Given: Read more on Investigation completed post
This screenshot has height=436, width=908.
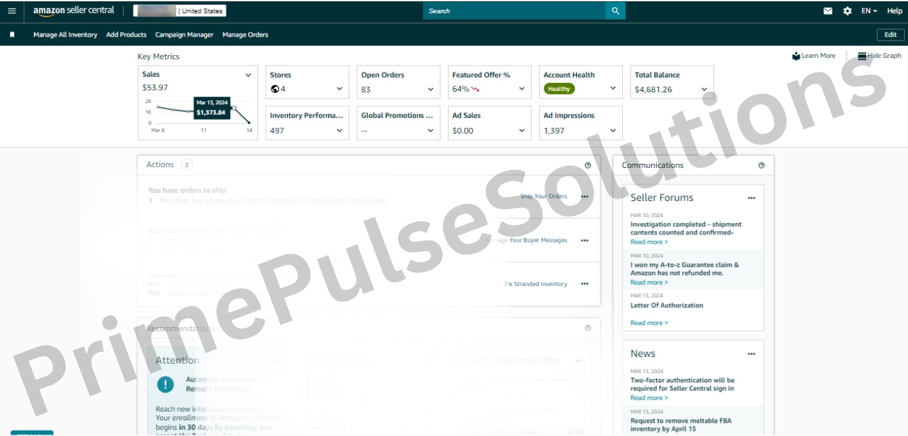Looking at the screenshot, I should 649,242.
